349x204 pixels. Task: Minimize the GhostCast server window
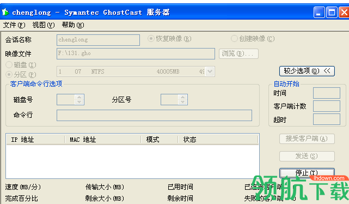[x=319, y=12]
